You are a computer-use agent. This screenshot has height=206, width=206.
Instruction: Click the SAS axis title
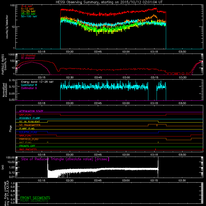point(3,167)
